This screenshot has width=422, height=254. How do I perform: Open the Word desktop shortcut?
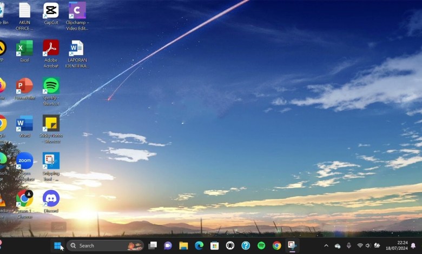pyautogui.click(x=24, y=126)
